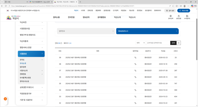Expand the 조직도 submenu plus

42,60
